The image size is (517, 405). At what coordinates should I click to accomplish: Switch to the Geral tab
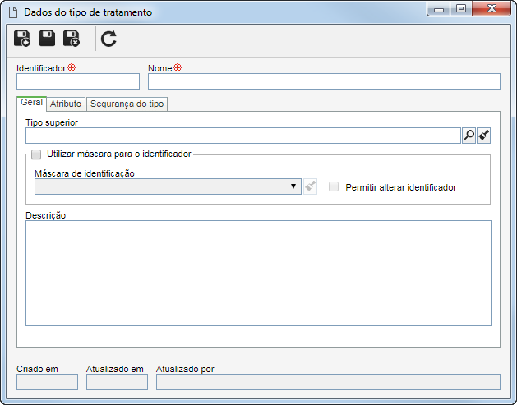pyautogui.click(x=32, y=103)
